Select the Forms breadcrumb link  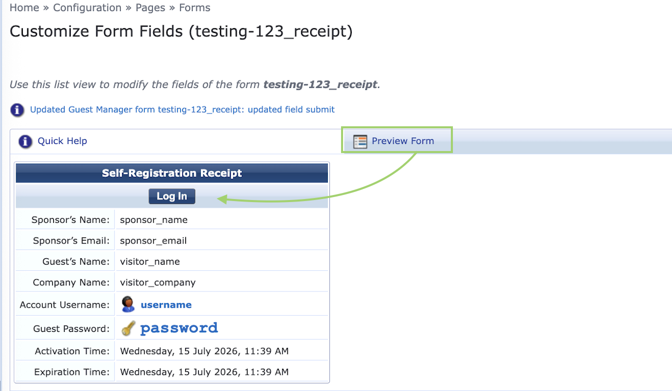tap(195, 8)
